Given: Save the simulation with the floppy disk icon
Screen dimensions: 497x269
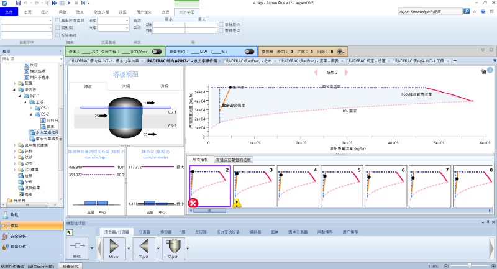Looking at the screenshot, I should [x=18, y=3].
